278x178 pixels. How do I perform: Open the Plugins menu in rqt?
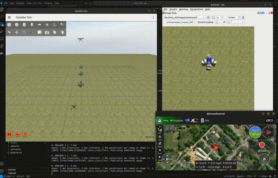point(173,9)
